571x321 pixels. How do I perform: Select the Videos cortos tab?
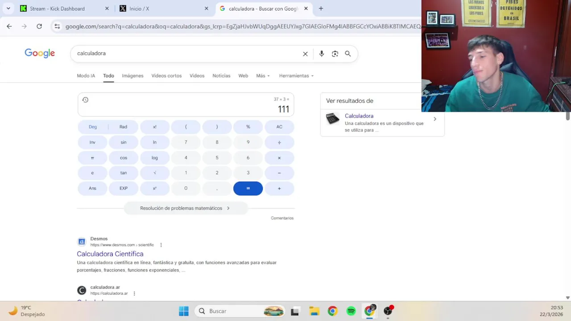tap(166, 76)
